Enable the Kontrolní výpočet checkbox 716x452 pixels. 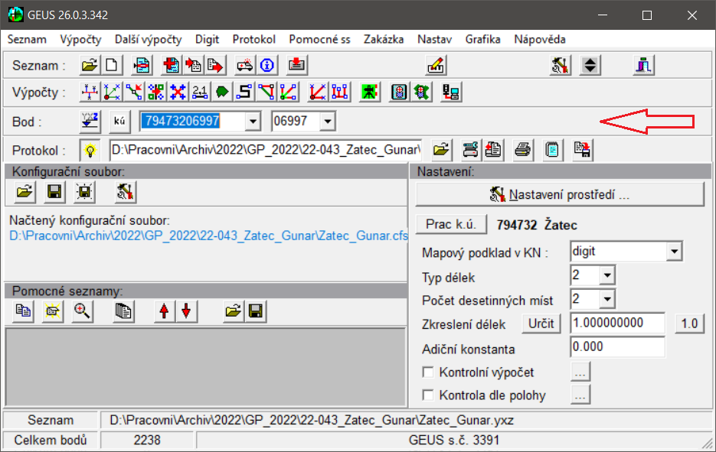click(x=429, y=372)
